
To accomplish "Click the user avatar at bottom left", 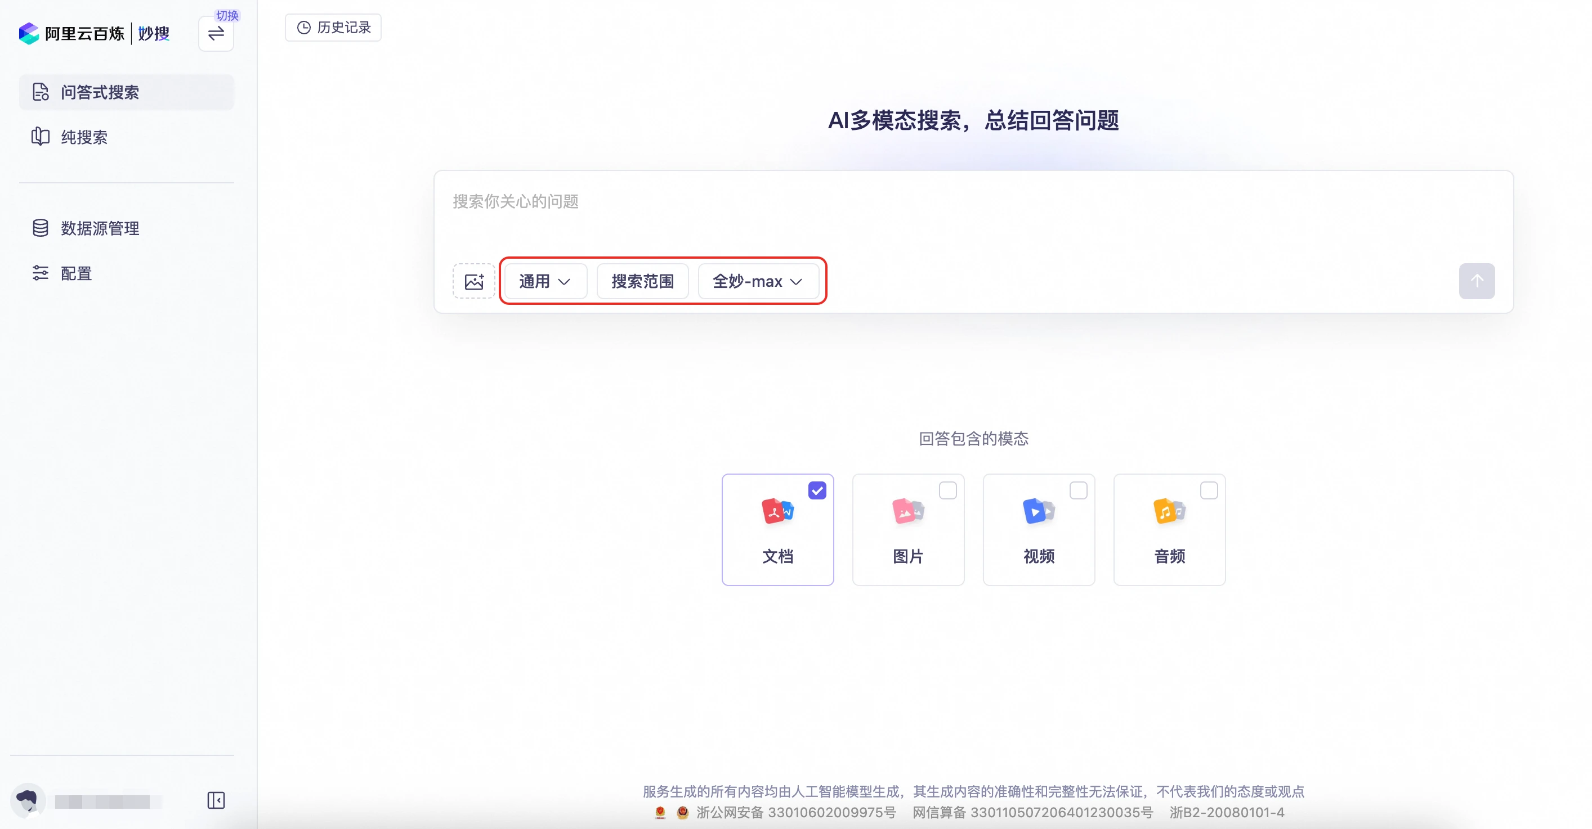I will [27, 801].
